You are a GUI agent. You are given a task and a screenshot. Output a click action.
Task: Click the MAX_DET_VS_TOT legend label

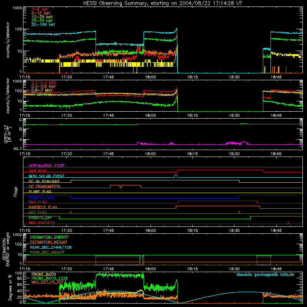(48, 282)
